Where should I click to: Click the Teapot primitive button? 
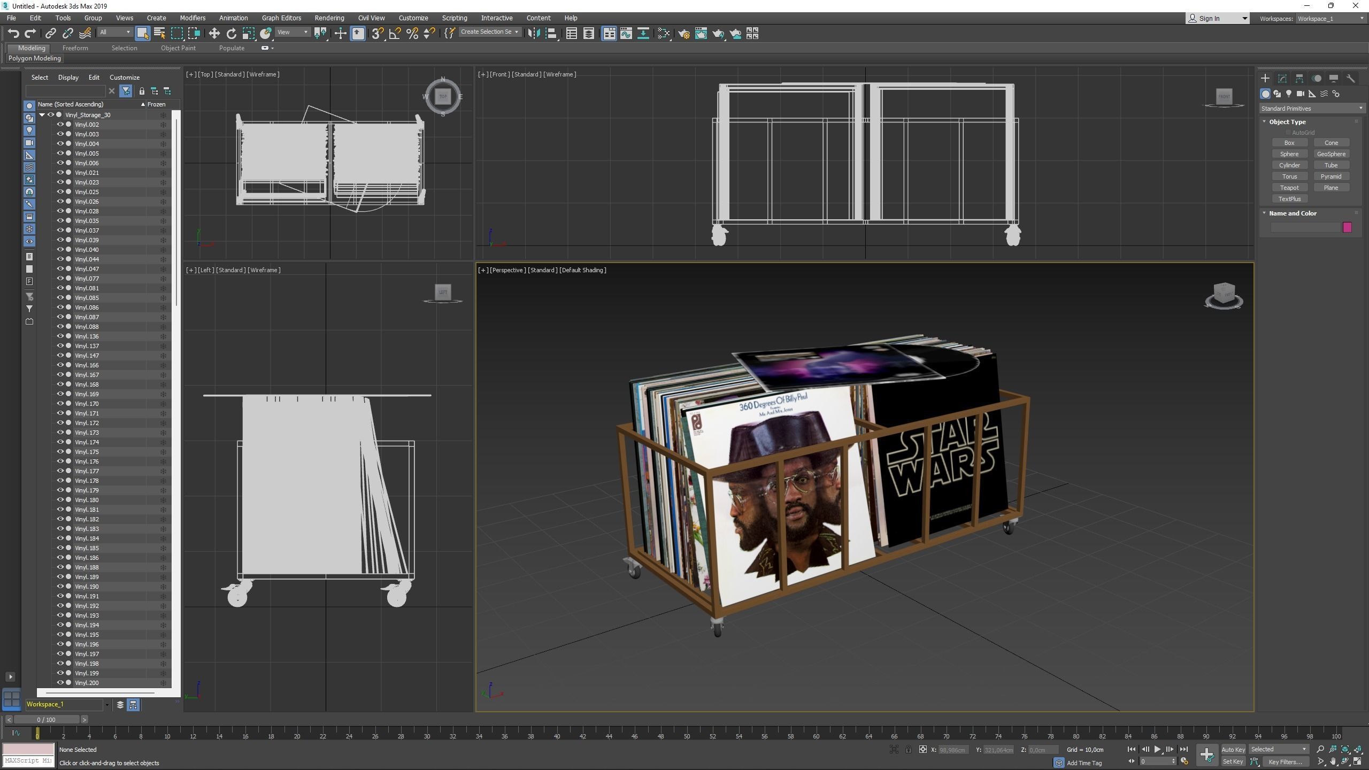click(x=1289, y=188)
